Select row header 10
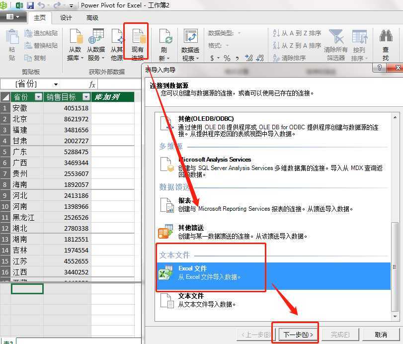Screen dimensions: 403x344 (x=5, y=206)
